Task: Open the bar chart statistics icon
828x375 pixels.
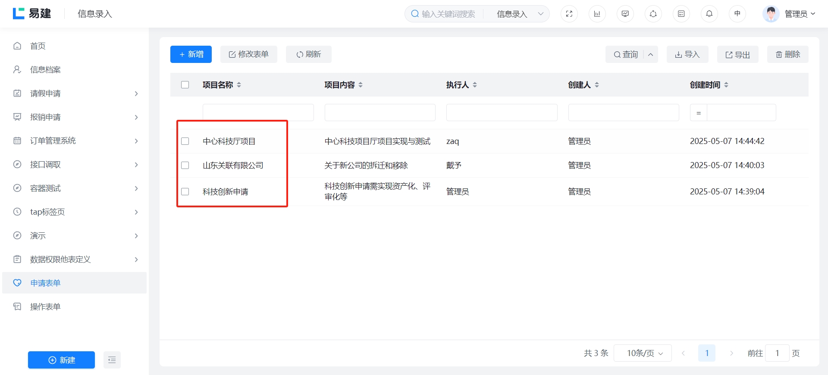Action: [x=597, y=14]
